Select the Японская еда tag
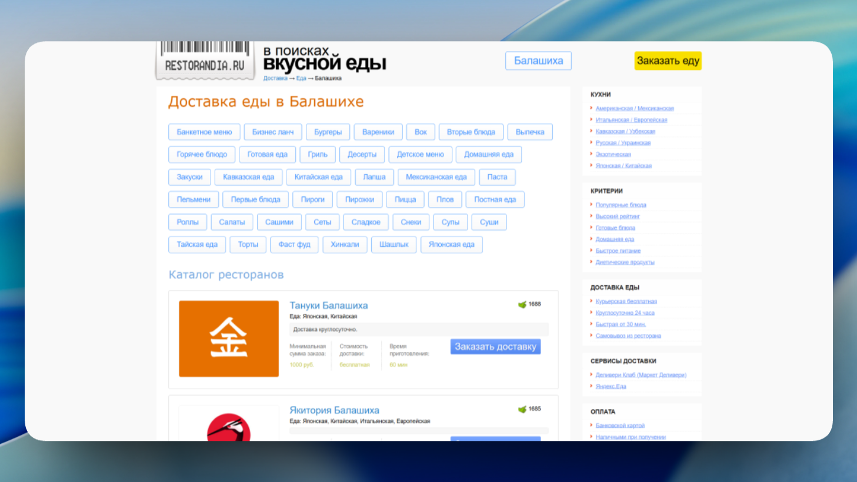857x482 pixels. [x=451, y=245]
